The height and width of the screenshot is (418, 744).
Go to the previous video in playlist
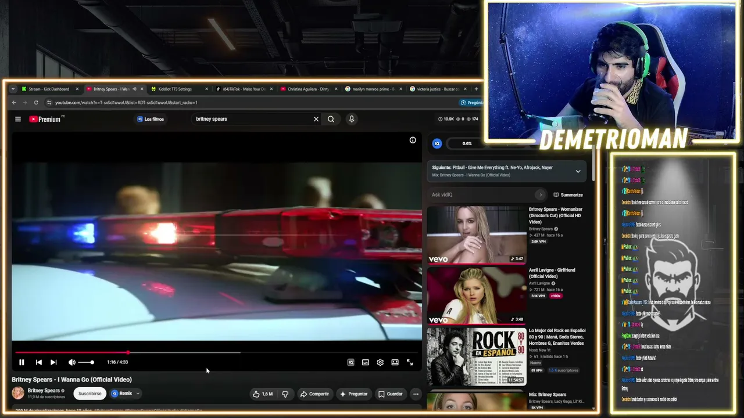point(38,362)
